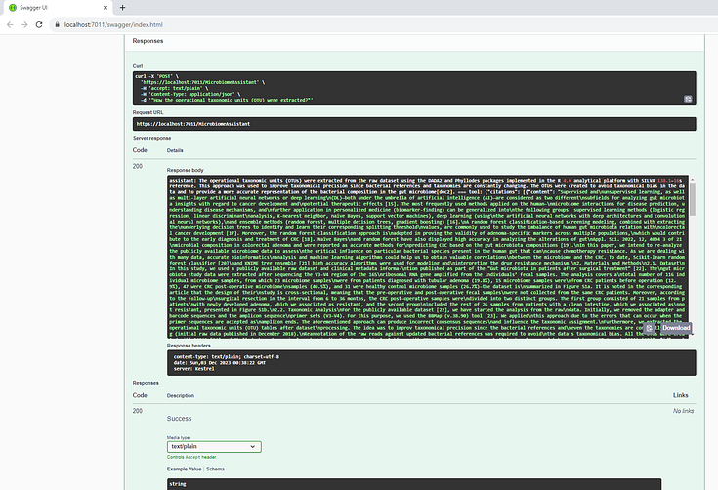
Task: Click the 'string' example value block
Action: click(x=414, y=484)
